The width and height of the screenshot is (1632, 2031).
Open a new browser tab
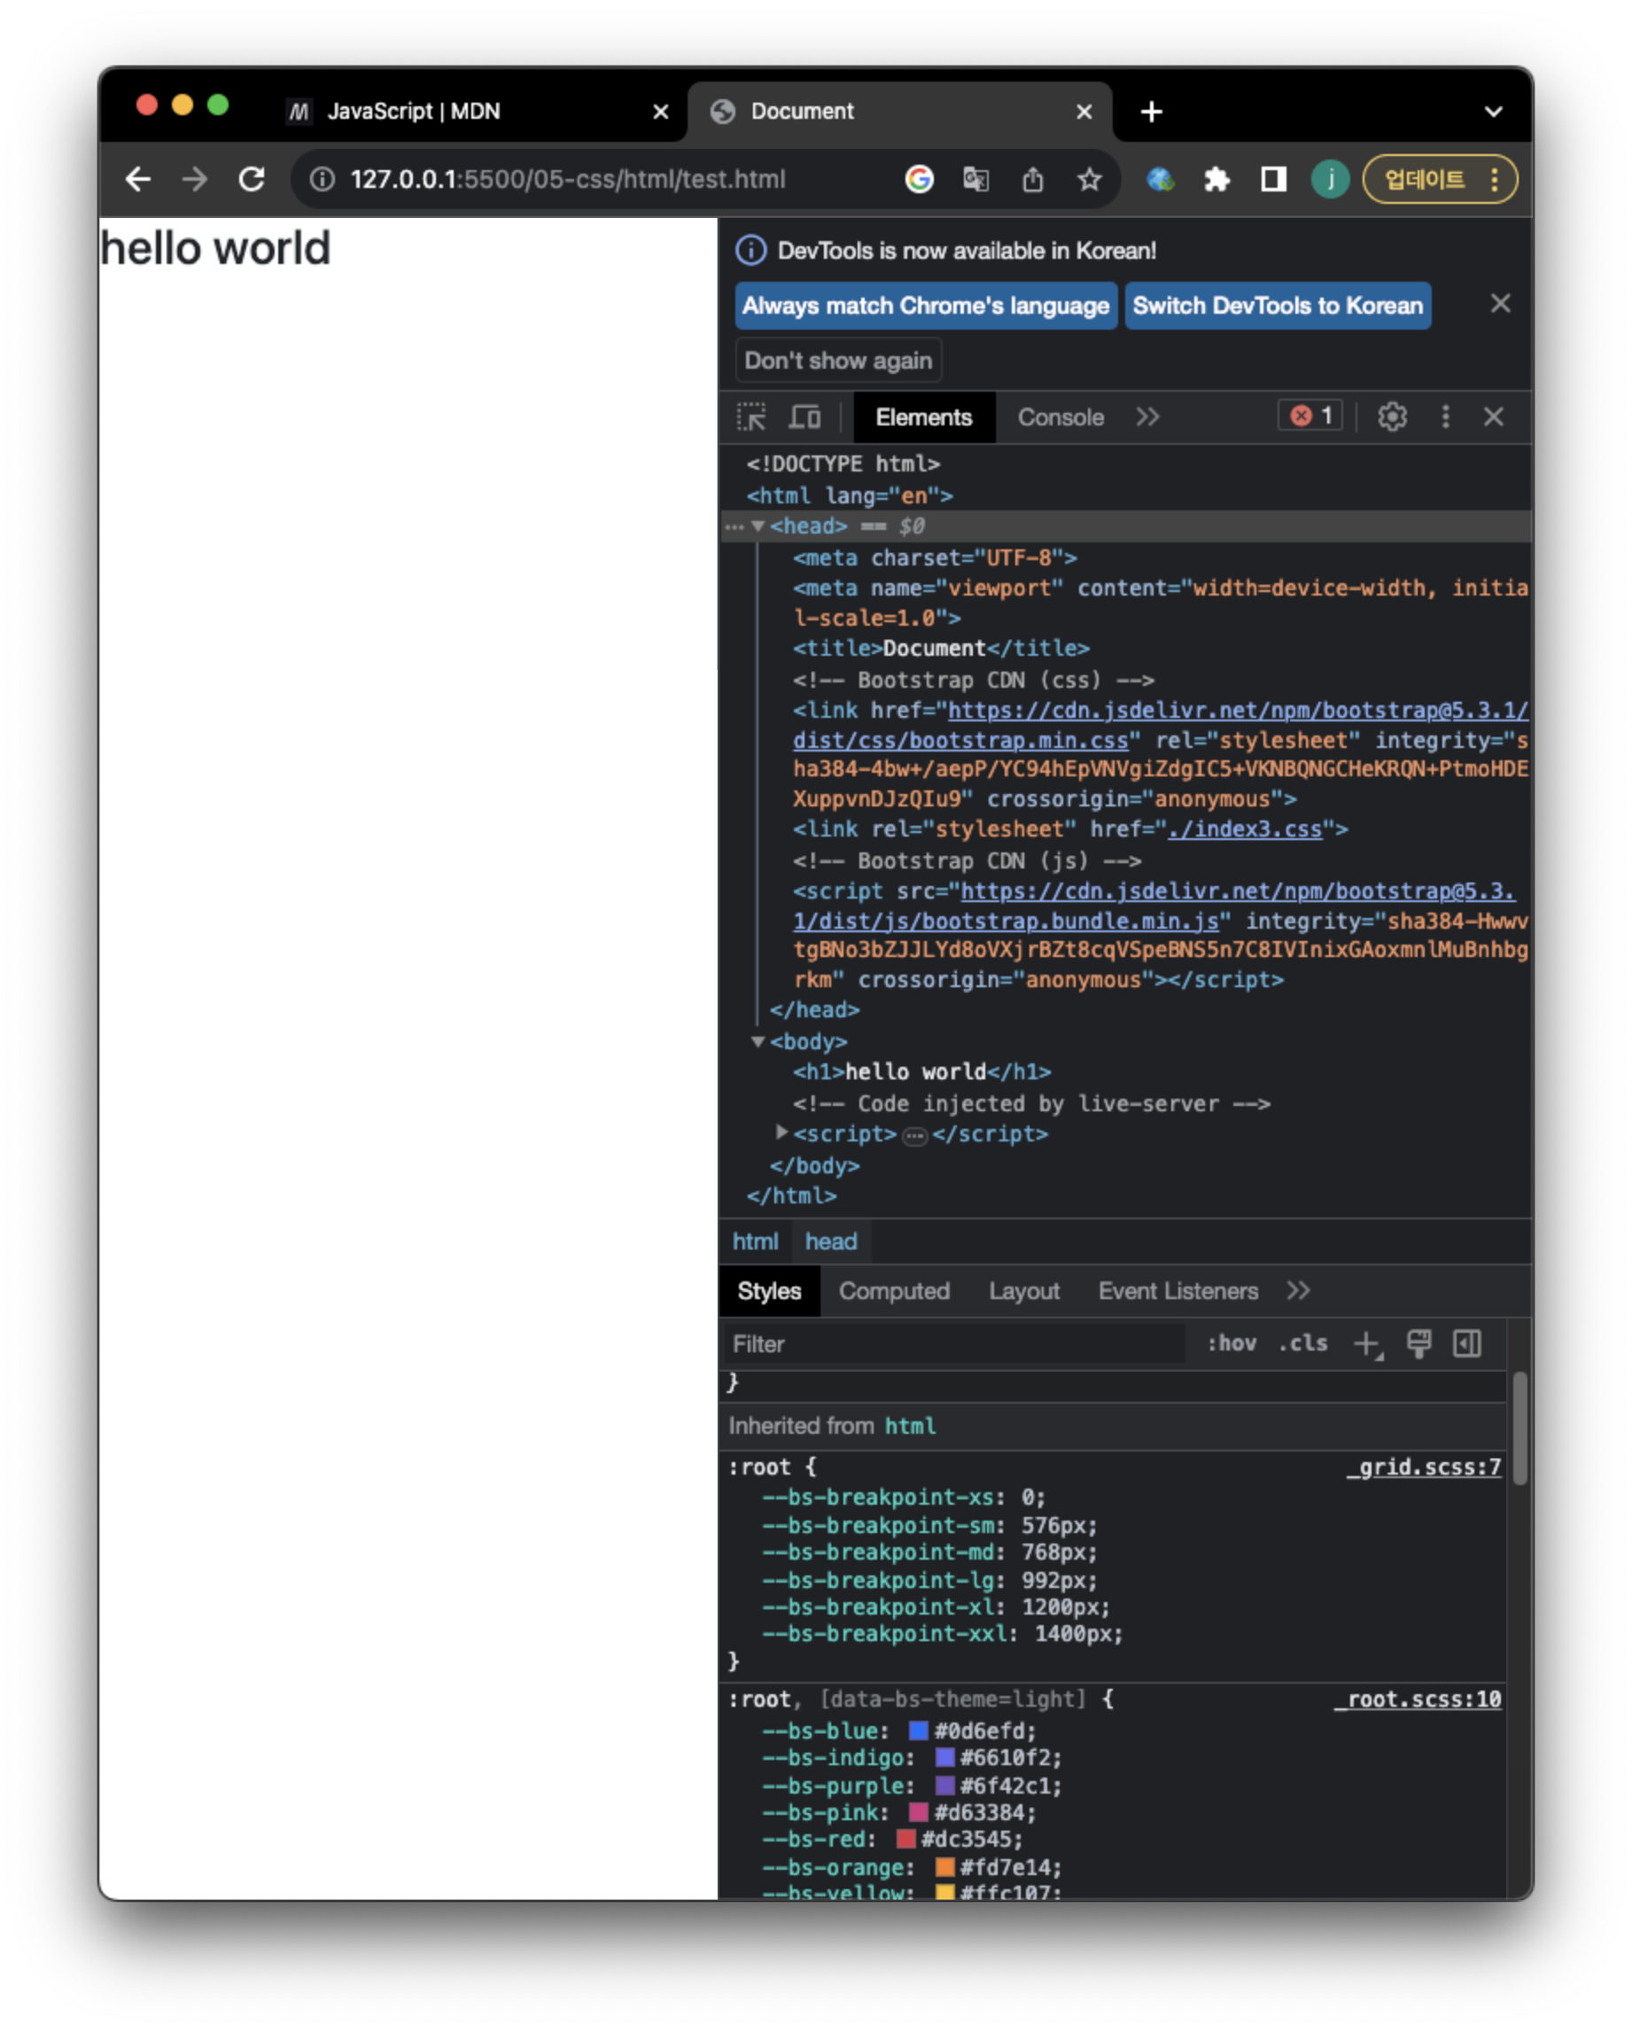(x=1150, y=113)
